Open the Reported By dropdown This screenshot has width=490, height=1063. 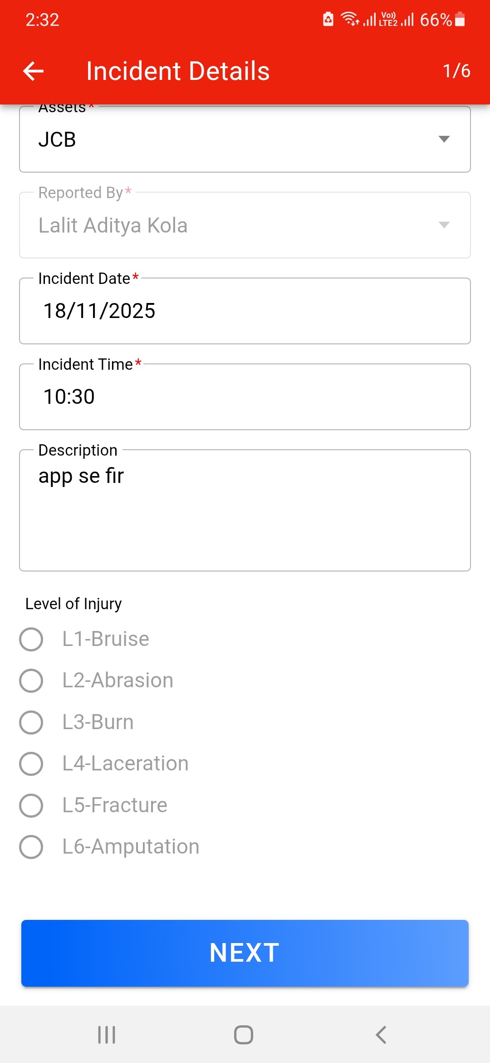[x=245, y=225]
